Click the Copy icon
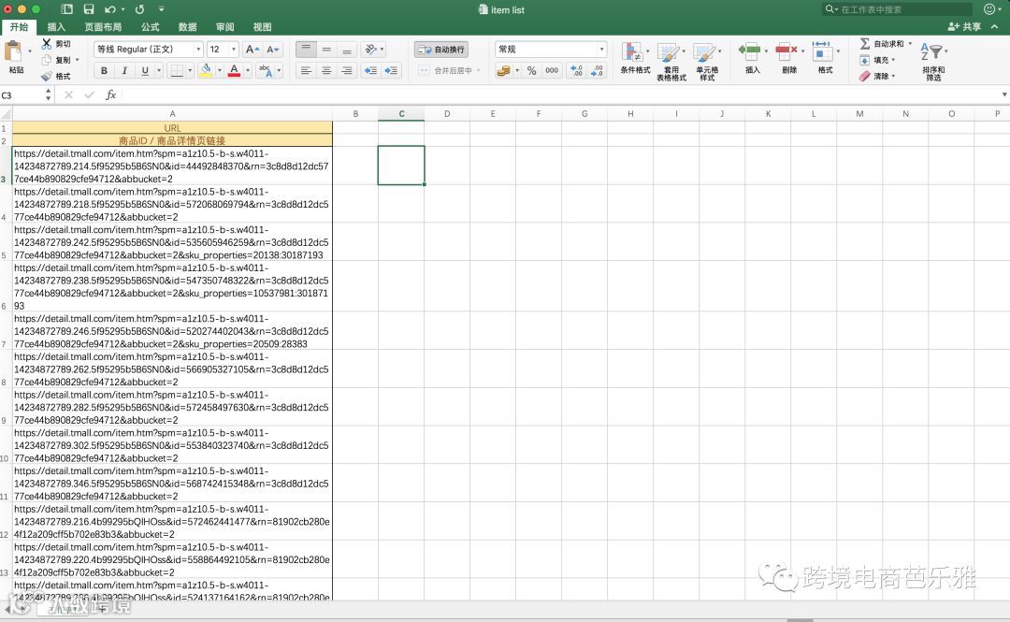 [47, 60]
